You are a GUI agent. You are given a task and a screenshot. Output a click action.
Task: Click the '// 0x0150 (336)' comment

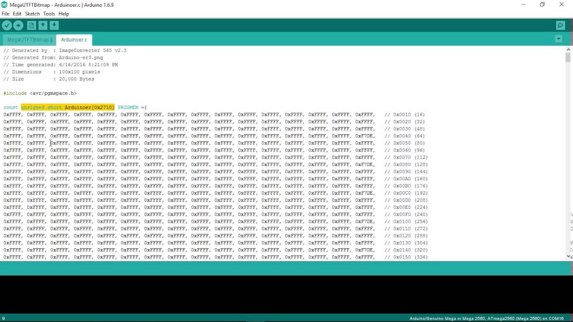coord(406,258)
